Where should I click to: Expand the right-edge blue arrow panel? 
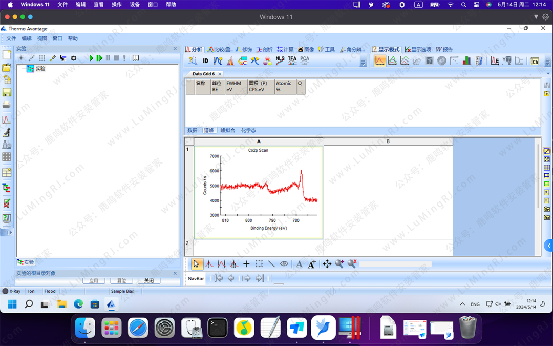548,245
